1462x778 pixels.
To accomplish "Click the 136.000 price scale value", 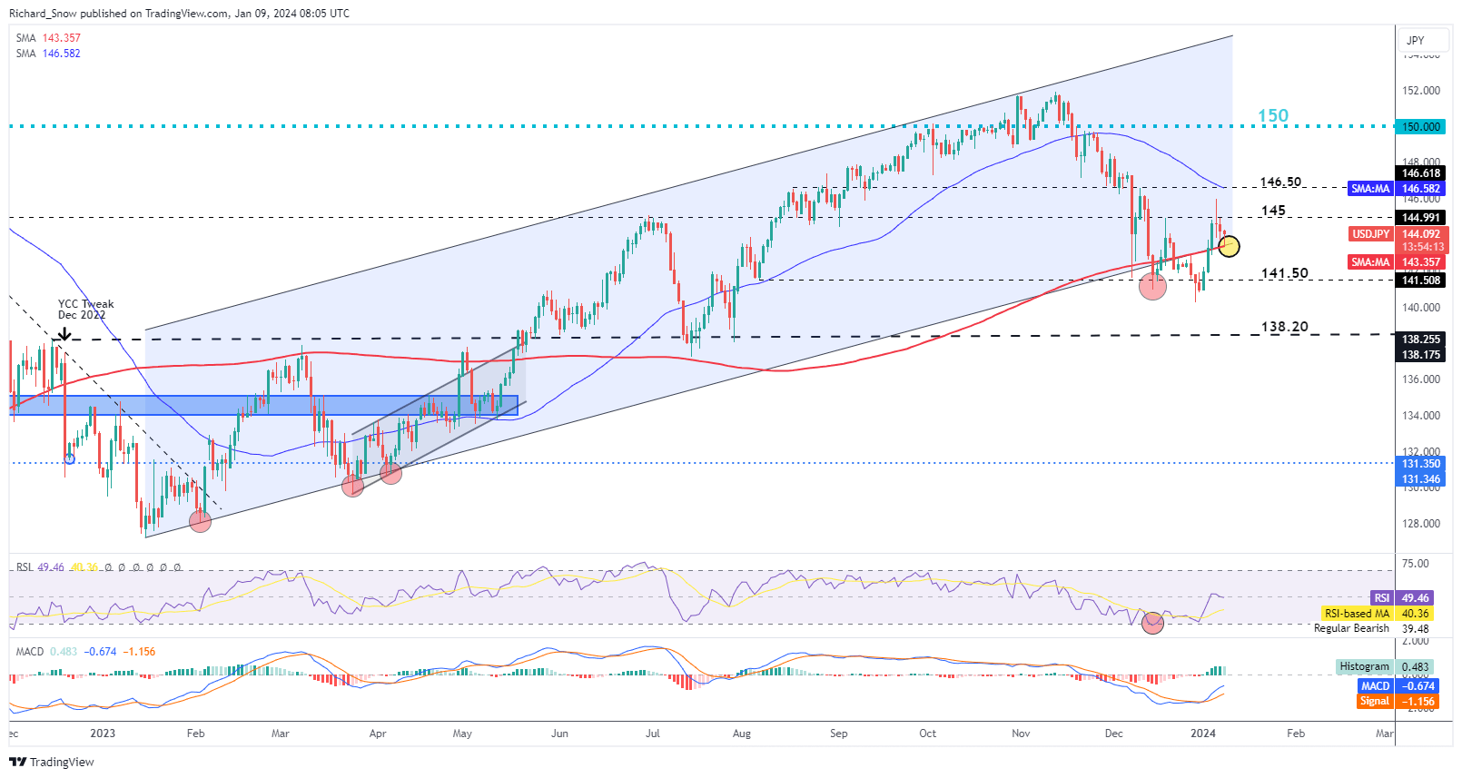I will pos(1421,379).
